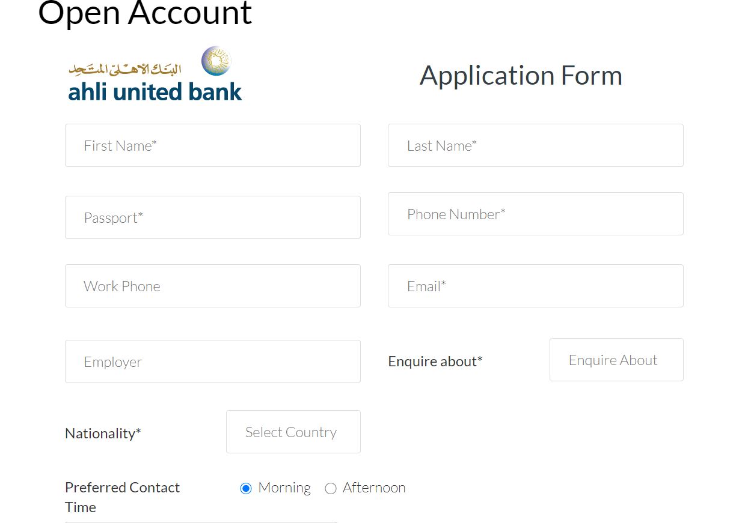748x523 pixels.
Task: Click the Employer input field
Action: pyautogui.click(x=212, y=361)
